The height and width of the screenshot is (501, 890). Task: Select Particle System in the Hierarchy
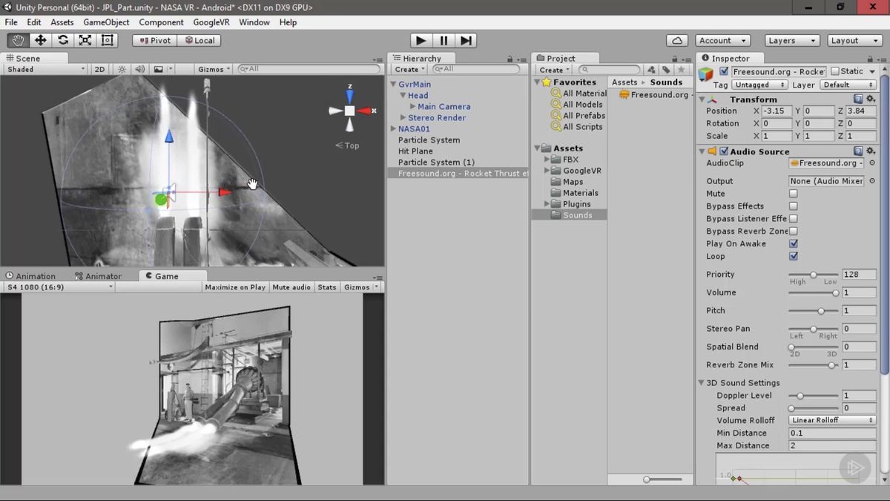429,140
